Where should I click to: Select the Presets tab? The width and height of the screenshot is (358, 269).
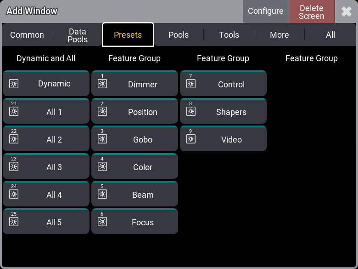coord(128,35)
